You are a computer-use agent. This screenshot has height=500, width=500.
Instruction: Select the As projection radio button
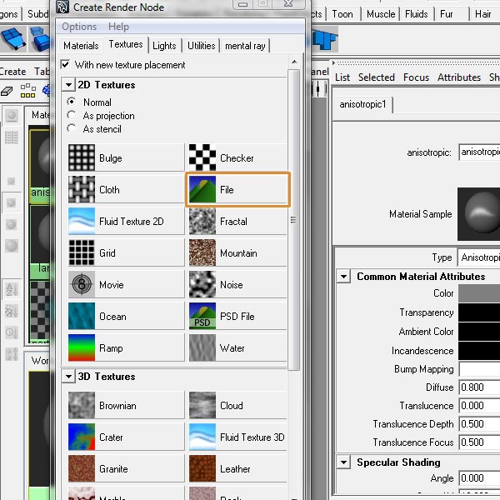tap(72, 115)
